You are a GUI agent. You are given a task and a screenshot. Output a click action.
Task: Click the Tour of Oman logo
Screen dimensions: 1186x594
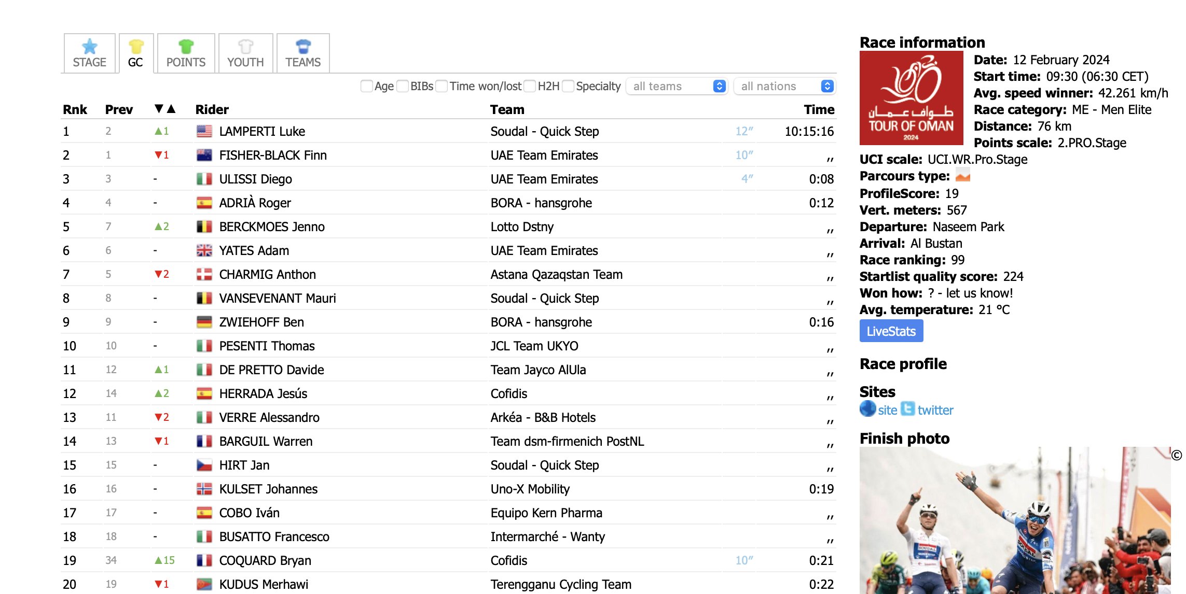pyautogui.click(x=911, y=98)
